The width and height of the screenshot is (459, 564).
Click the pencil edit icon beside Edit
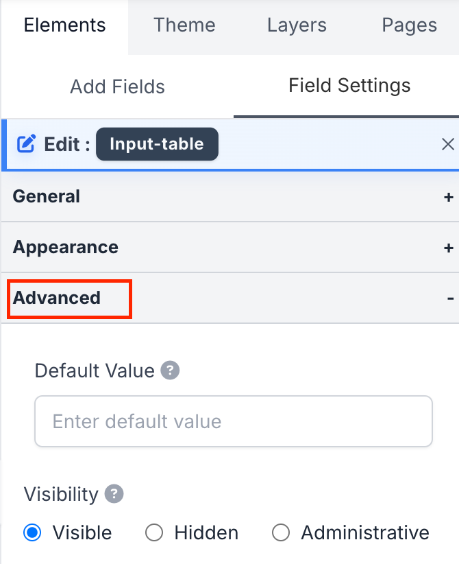click(26, 144)
